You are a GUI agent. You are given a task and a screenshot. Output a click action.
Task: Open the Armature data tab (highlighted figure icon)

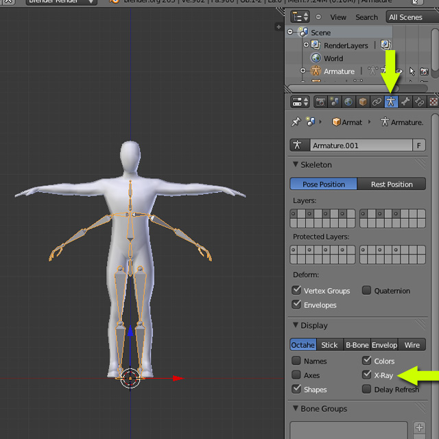point(391,102)
